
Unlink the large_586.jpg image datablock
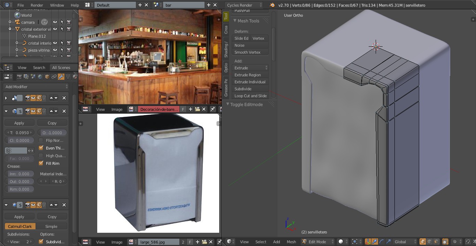210,242
